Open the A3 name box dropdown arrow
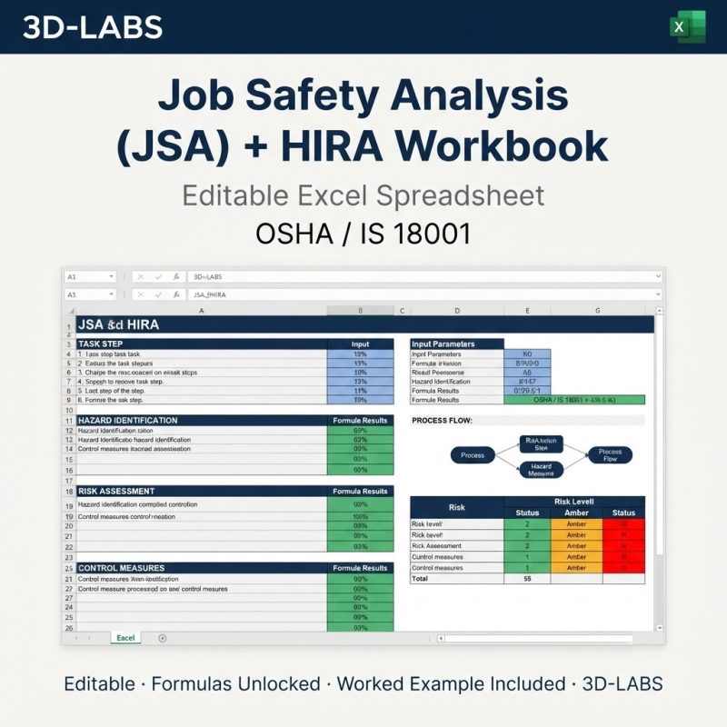 pyautogui.click(x=111, y=294)
